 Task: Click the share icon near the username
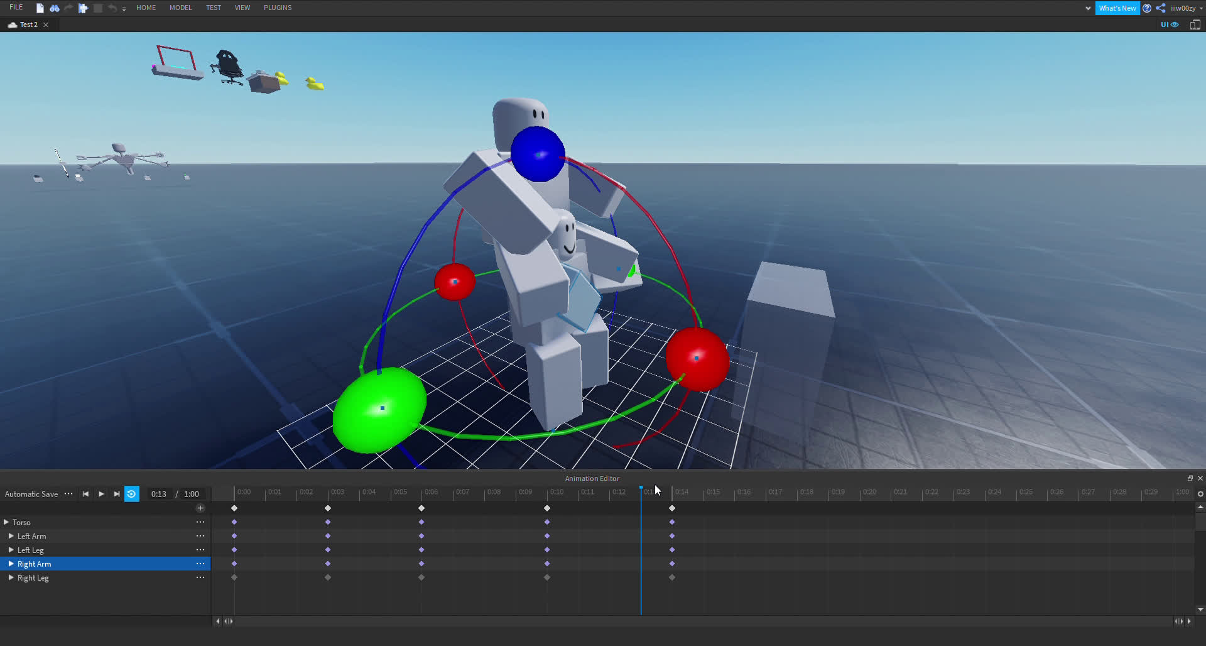click(x=1160, y=8)
